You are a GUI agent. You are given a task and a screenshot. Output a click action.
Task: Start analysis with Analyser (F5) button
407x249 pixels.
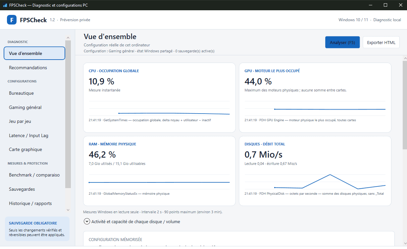342,42
